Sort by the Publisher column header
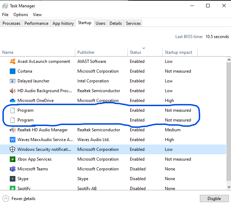This screenshot has width=231, height=206. (x=101, y=52)
